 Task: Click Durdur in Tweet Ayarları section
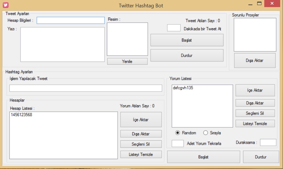point(187,55)
